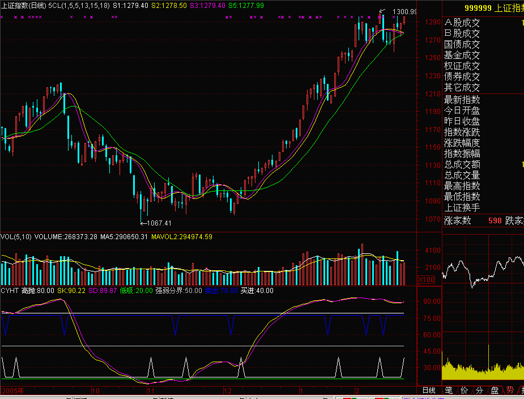Click the 1070 price axis value
The image size is (524, 399).
(433, 219)
